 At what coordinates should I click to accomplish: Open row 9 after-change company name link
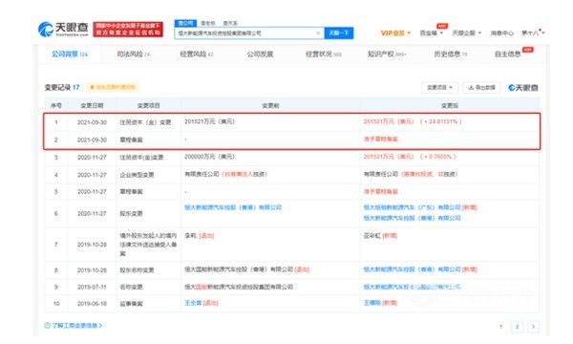tap(412, 287)
